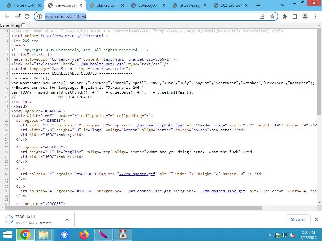The width and height of the screenshot is (322, 241).
Task: Close the CollabSysOS tab
Action: [x=164, y=5]
